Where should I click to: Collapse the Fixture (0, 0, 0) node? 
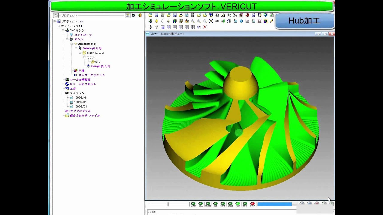pyautogui.click(x=76, y=48)
